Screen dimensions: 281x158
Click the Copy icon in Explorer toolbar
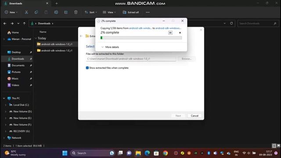(x=36, y=12)
